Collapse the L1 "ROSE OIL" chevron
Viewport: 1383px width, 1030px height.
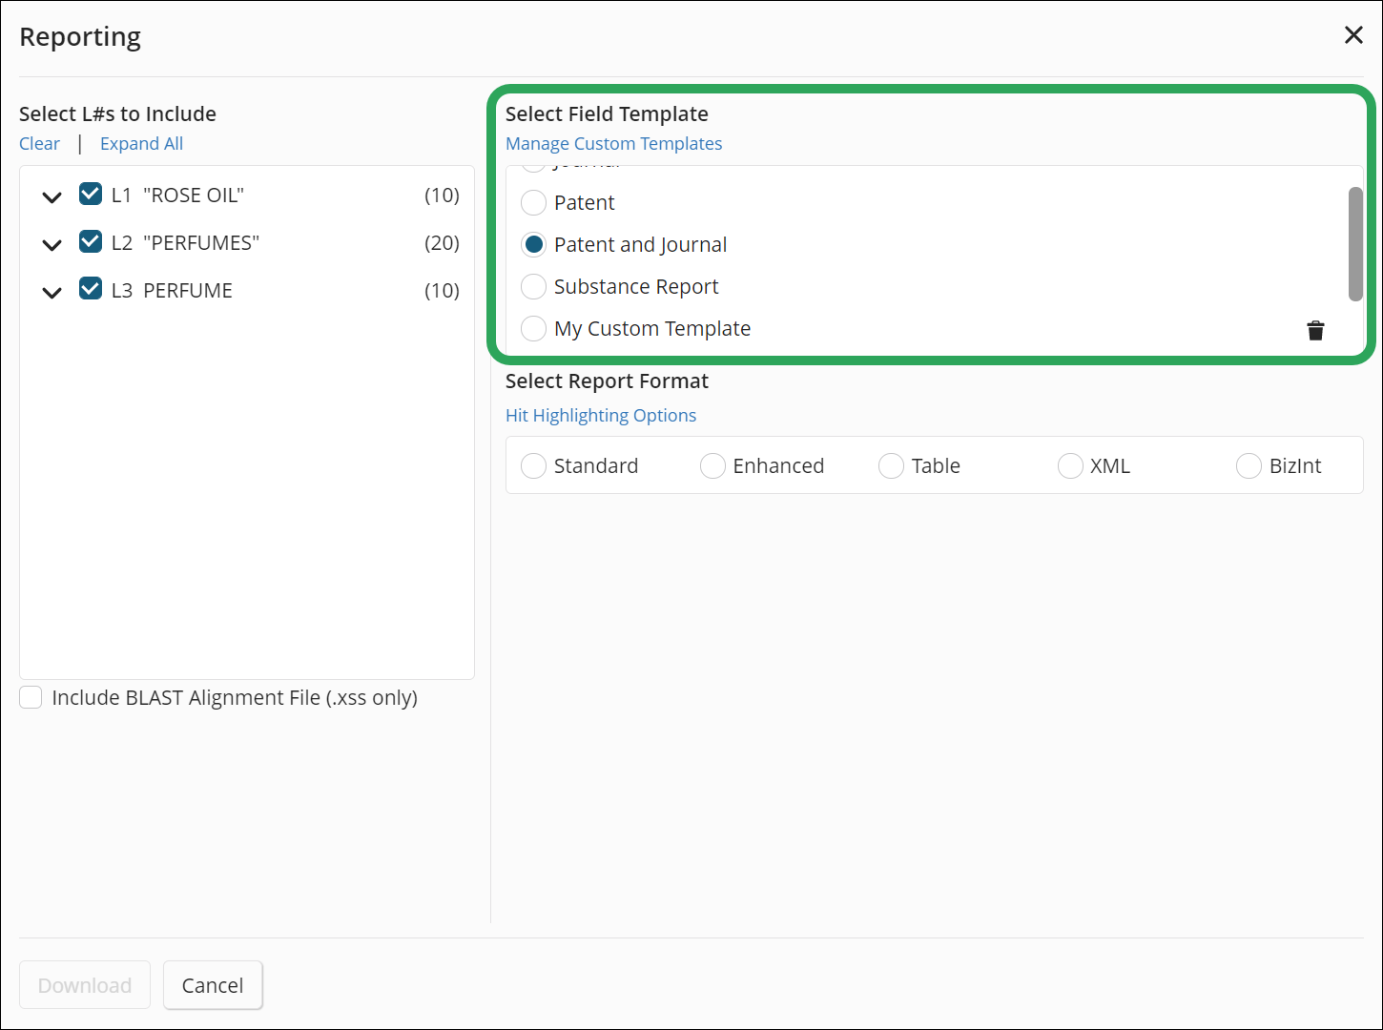[52, 196]
